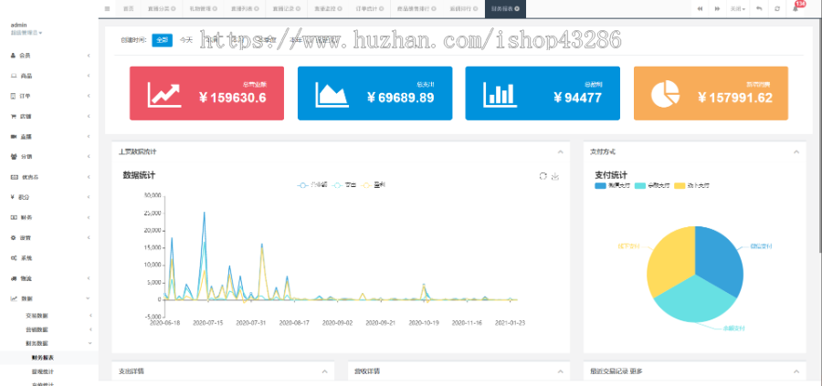Click the red ¥159630.6 summary card
The image size is (822, 386).
(x=206, y=93)
